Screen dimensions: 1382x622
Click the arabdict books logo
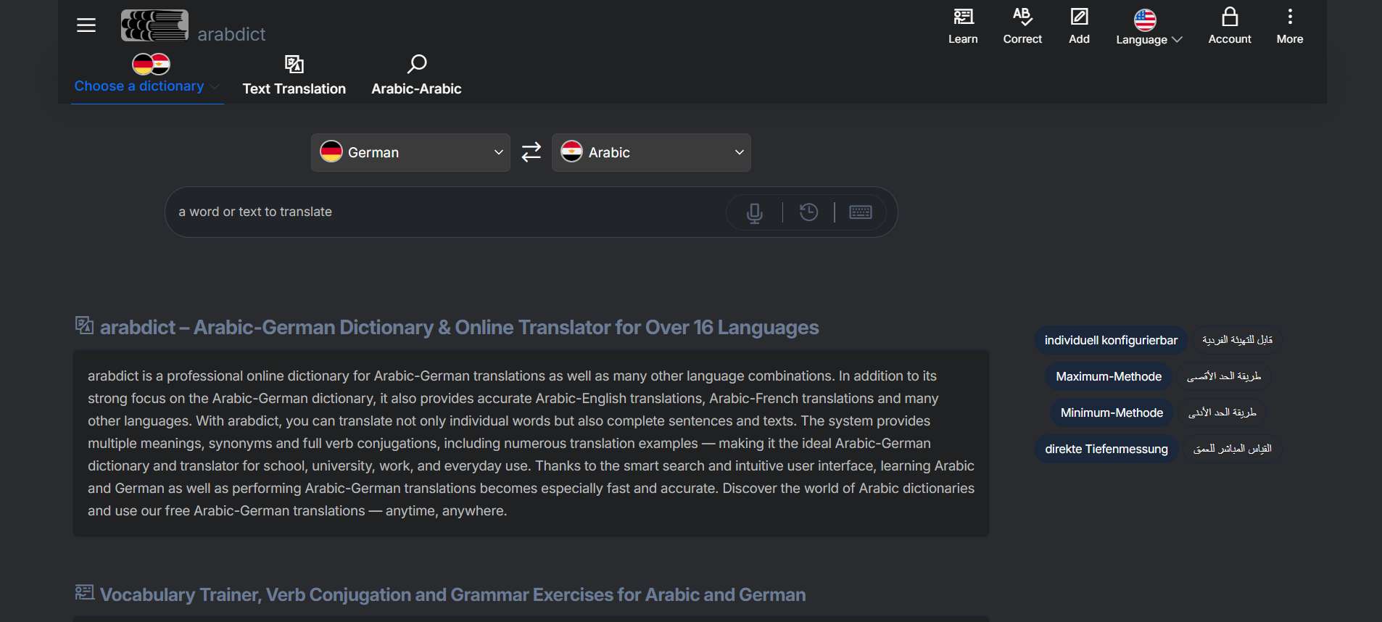coord(154,25)
